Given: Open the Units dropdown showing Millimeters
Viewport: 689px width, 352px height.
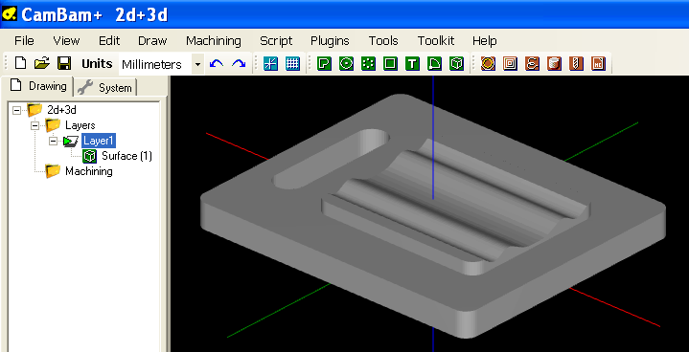Looking at the screenshot, I should tap(197, 64).
